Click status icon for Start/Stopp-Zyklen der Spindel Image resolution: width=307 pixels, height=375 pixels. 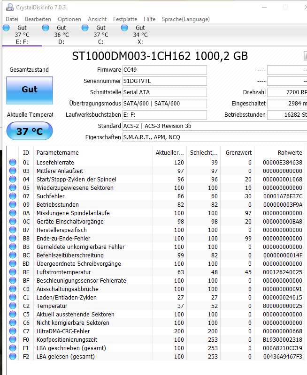pyautogui.click(x=13, y=179)
